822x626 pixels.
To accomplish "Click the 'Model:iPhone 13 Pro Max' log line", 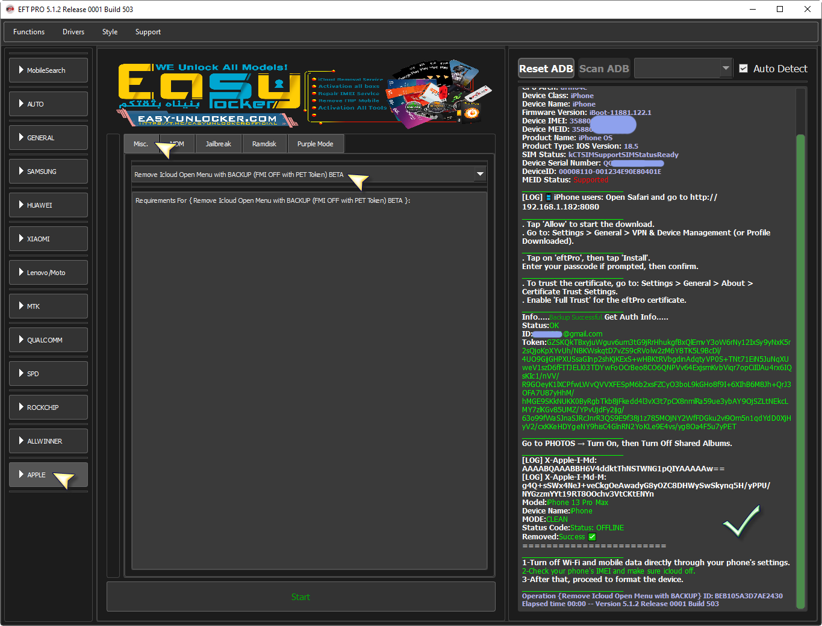I will click(x=565, y=503).
